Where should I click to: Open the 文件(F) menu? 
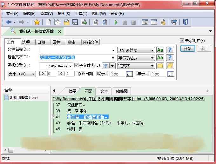(x=12, y=14)
